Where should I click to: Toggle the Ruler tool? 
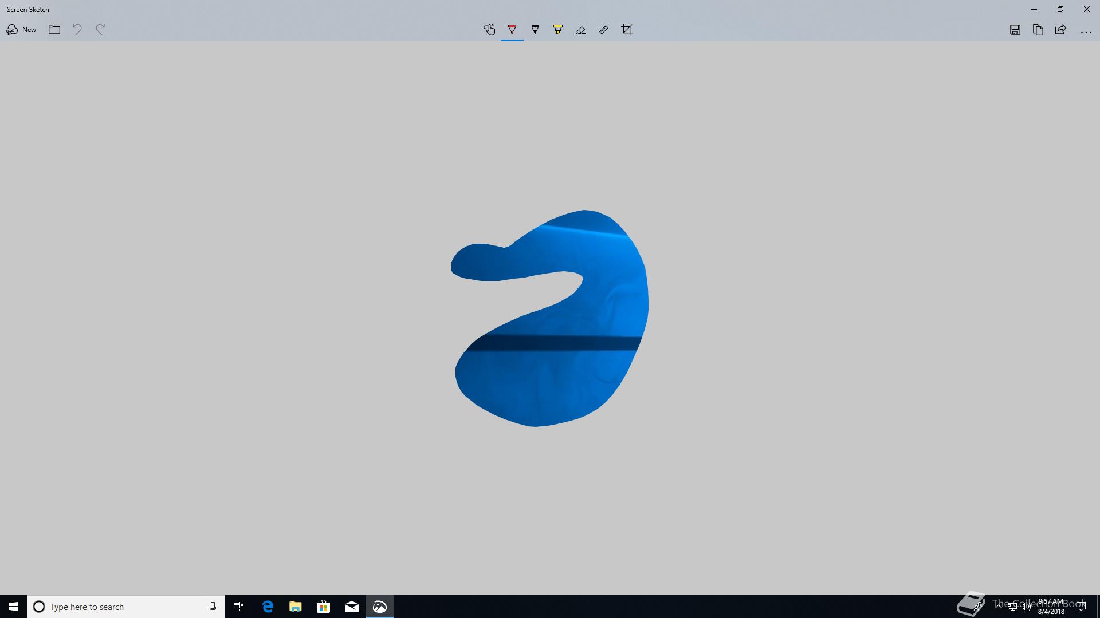point(604,30)
